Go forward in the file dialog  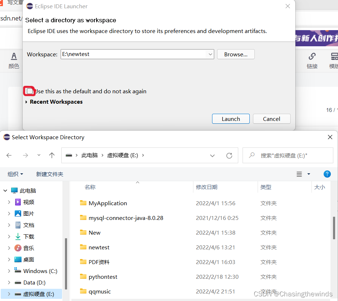tap(25, 155)
